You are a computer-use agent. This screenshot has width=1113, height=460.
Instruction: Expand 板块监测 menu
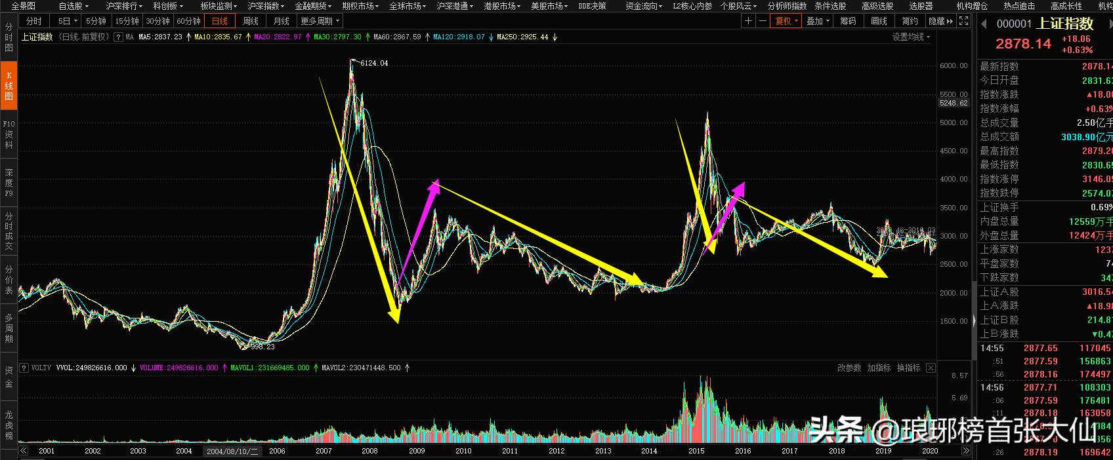219,6
